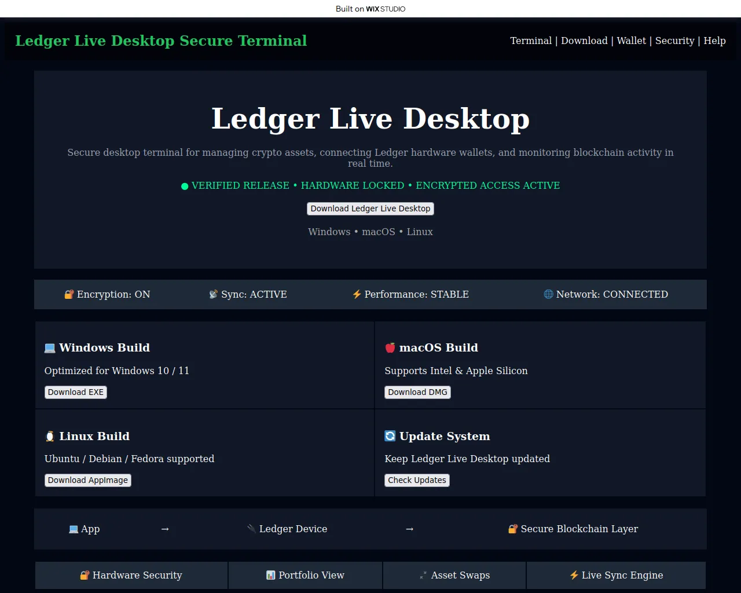This screenshot has width=741, height=593.
Task: Click the green status dot before VERIFIED RELEASE
Action: pos(185,186)
